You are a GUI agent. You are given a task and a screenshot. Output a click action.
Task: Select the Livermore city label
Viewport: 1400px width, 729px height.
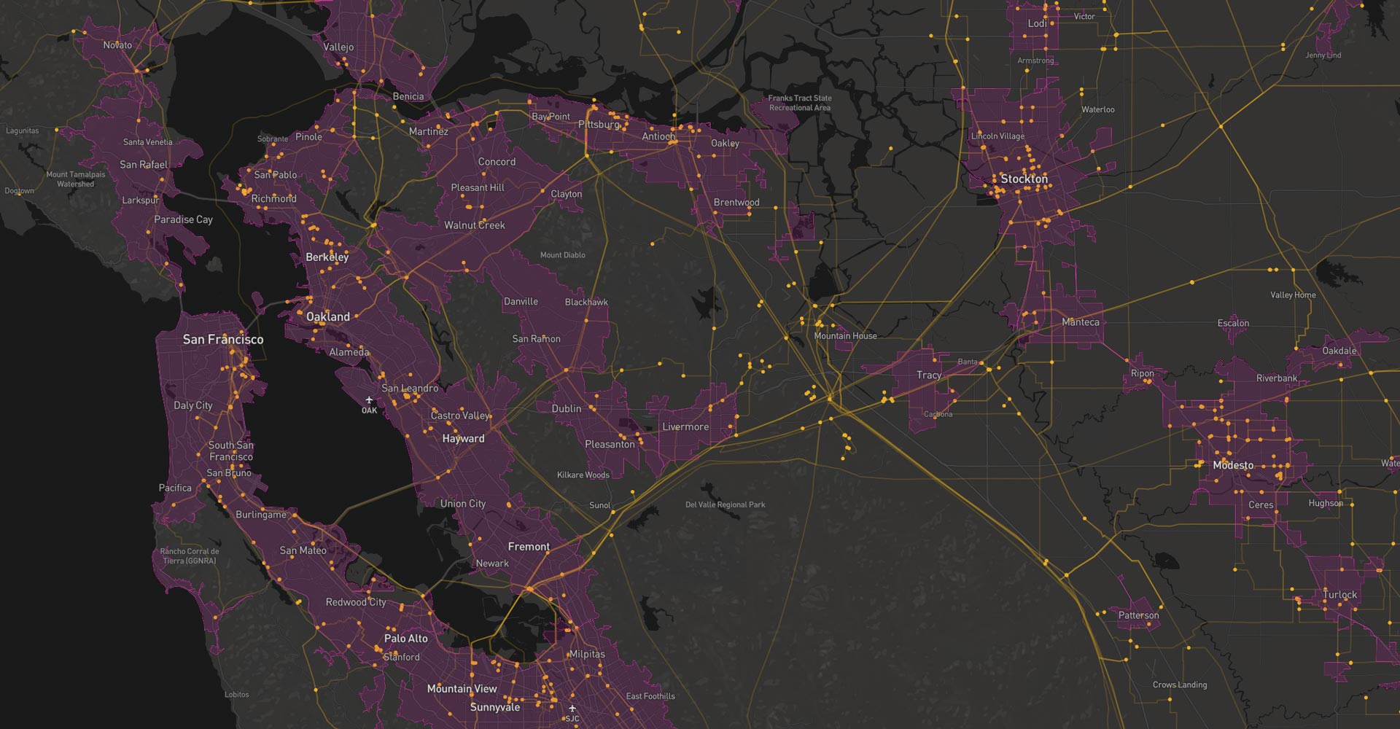click(x=685, y=427)
